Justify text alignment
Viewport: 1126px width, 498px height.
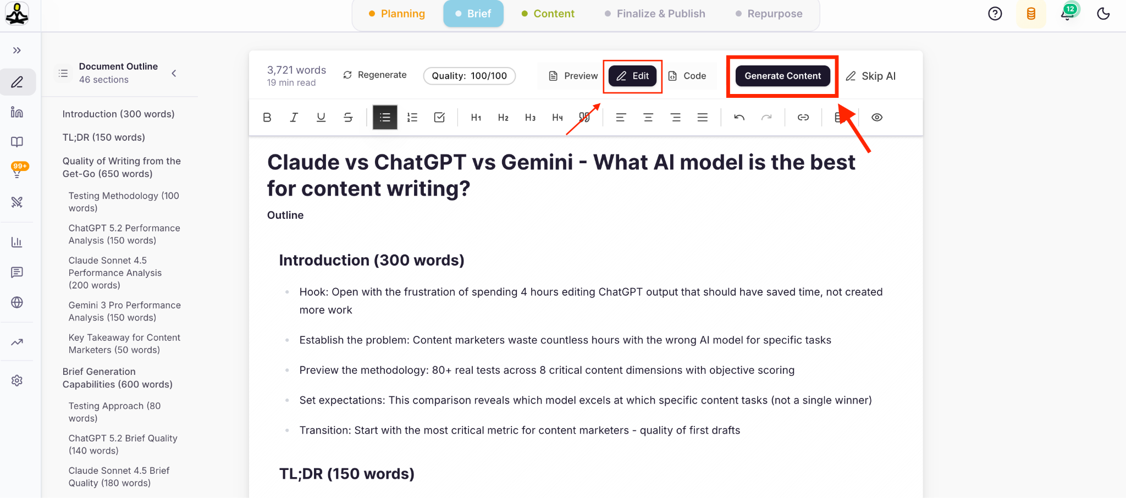pyautogui.click(x=702, y=117)
